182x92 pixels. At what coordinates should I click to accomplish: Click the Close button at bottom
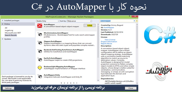click(x=131, y=88)
